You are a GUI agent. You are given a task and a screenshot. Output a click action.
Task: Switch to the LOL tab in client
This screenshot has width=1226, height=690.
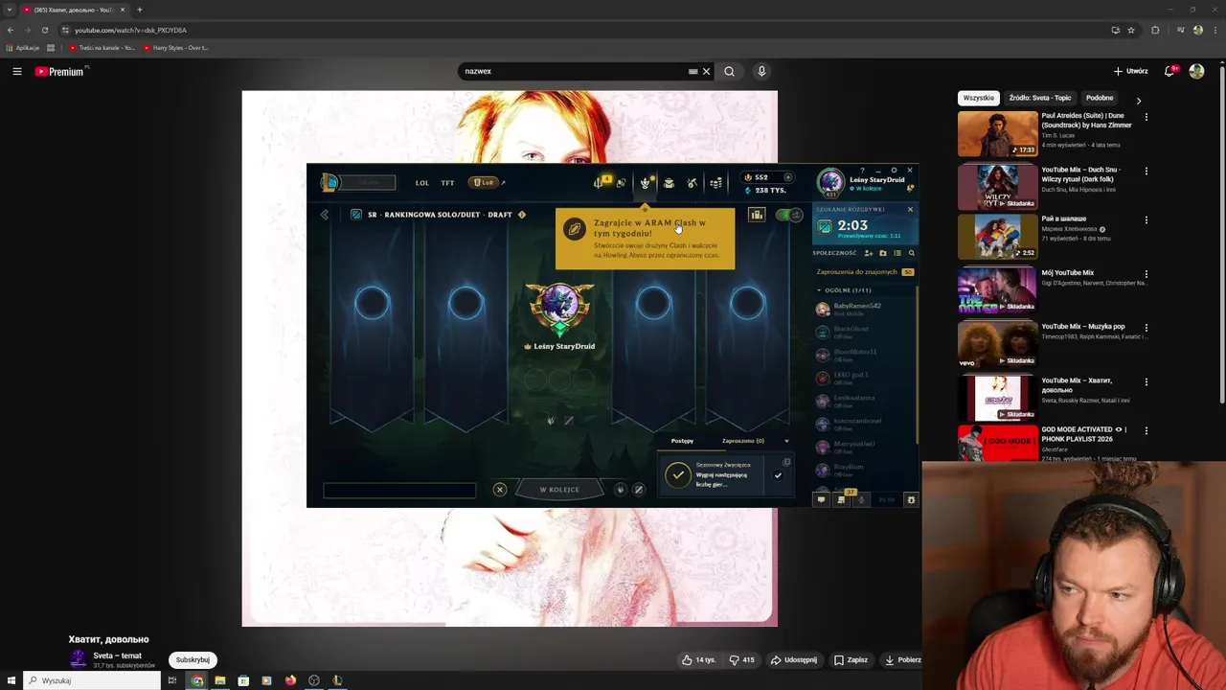pyautogui.click(x=422, y=183)
